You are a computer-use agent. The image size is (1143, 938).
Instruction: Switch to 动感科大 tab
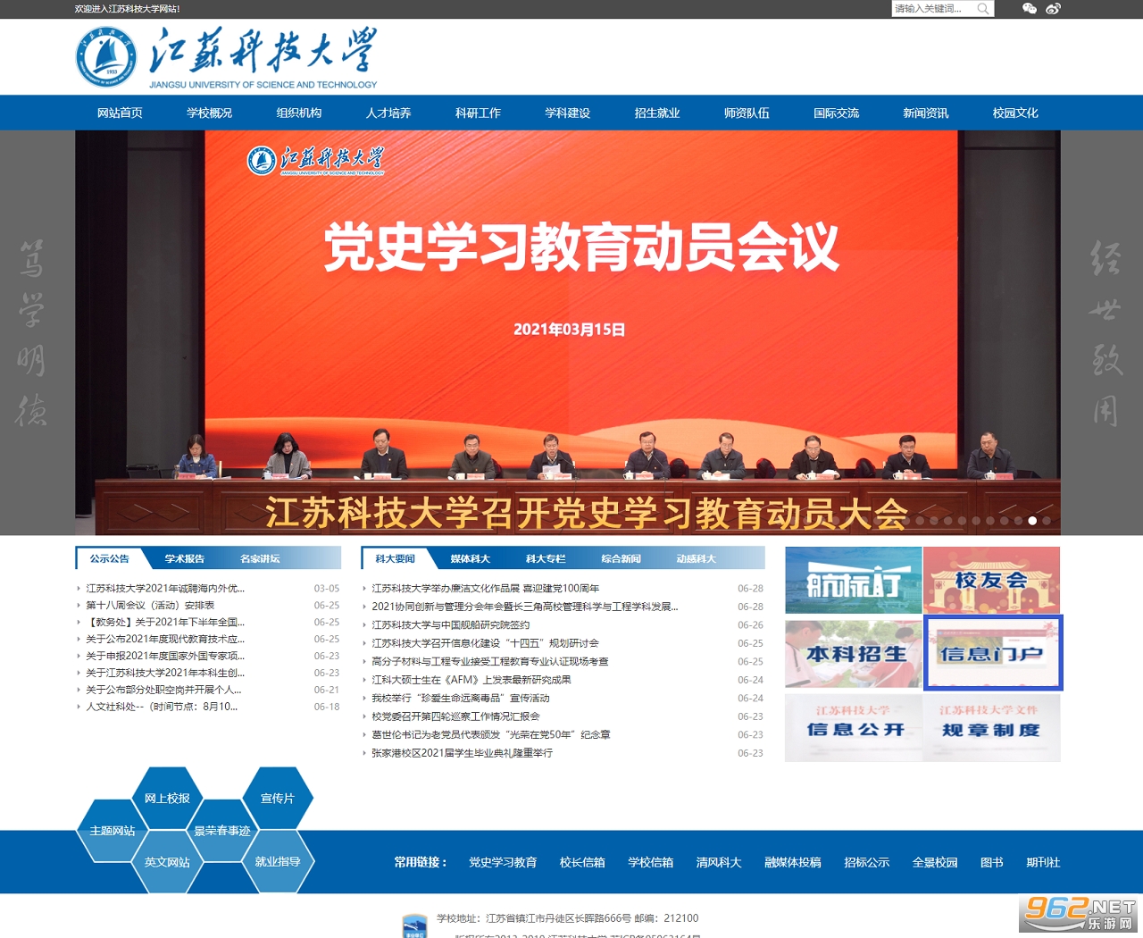(x=696, y=558)
